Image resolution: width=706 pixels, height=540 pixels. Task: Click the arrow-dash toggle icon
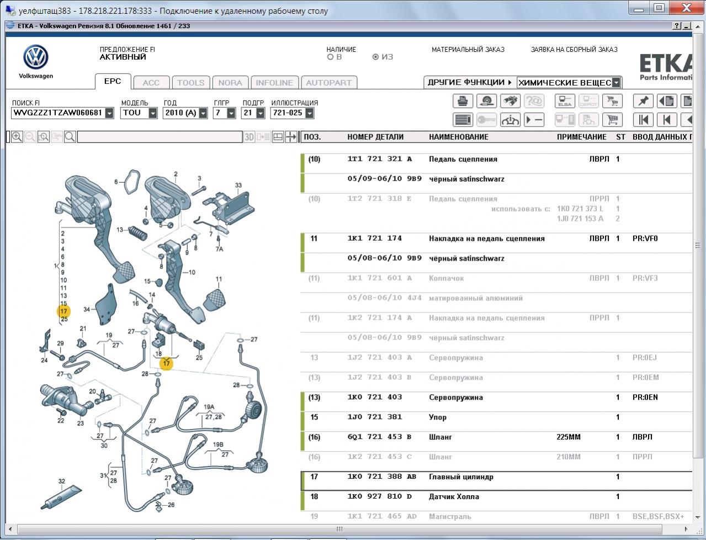click(534, 119)
